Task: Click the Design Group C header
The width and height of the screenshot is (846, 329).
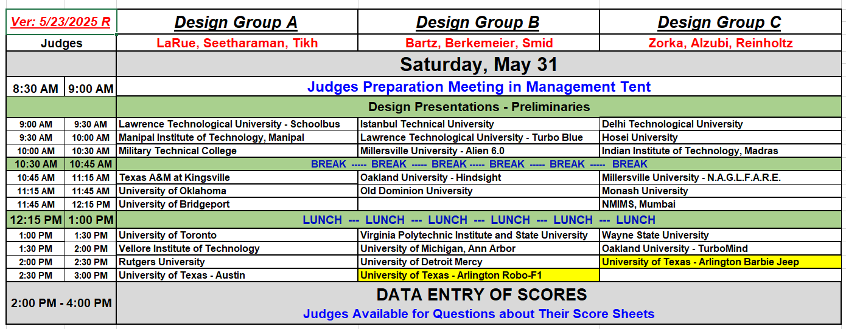Action: (719, 22)
